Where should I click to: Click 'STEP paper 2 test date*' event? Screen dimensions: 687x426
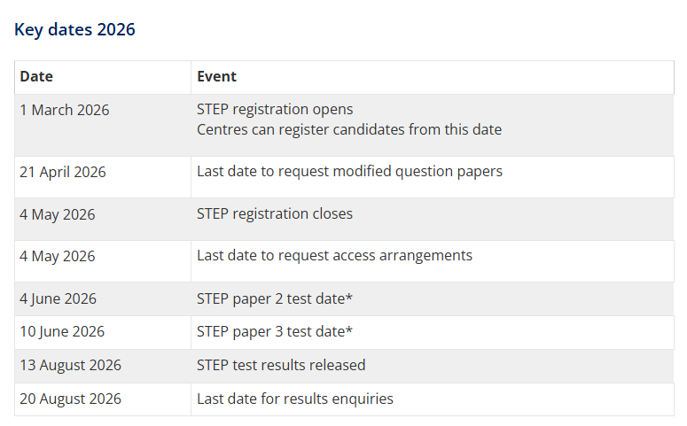tap(275, 298)
